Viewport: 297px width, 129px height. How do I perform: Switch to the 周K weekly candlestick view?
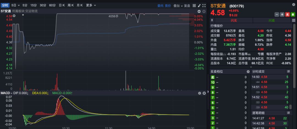click(x=71, y=5)
